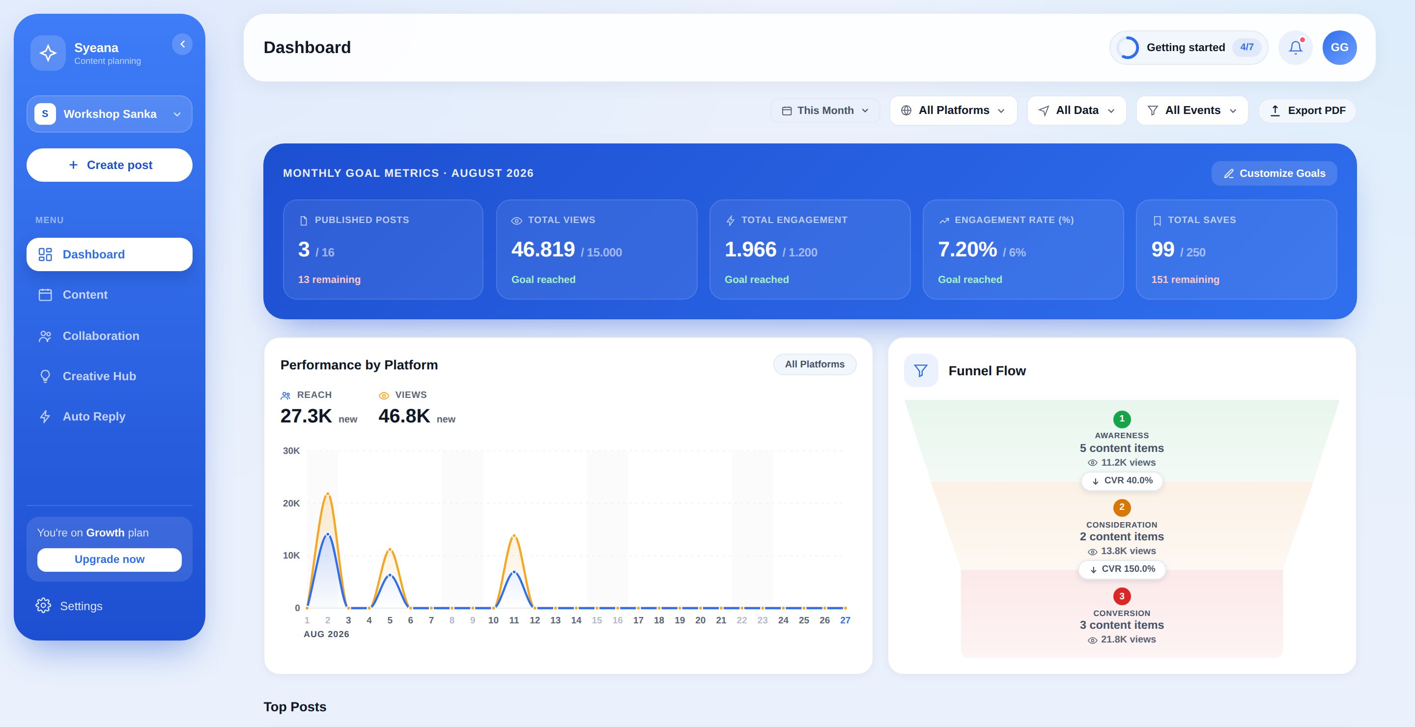Go to the Content menu item
The width and height of the screenshot is (1415, 727).
point(109,295)
